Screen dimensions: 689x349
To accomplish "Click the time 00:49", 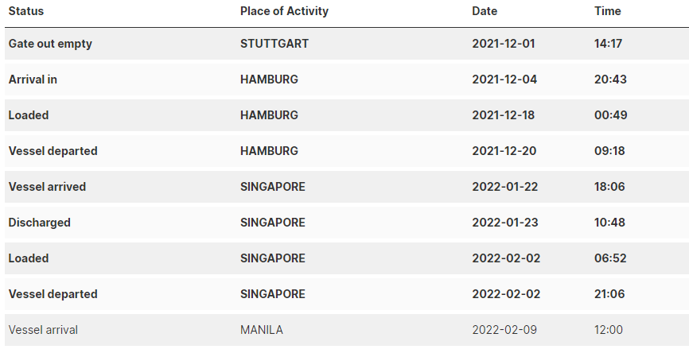I will (x=610, y=115).
